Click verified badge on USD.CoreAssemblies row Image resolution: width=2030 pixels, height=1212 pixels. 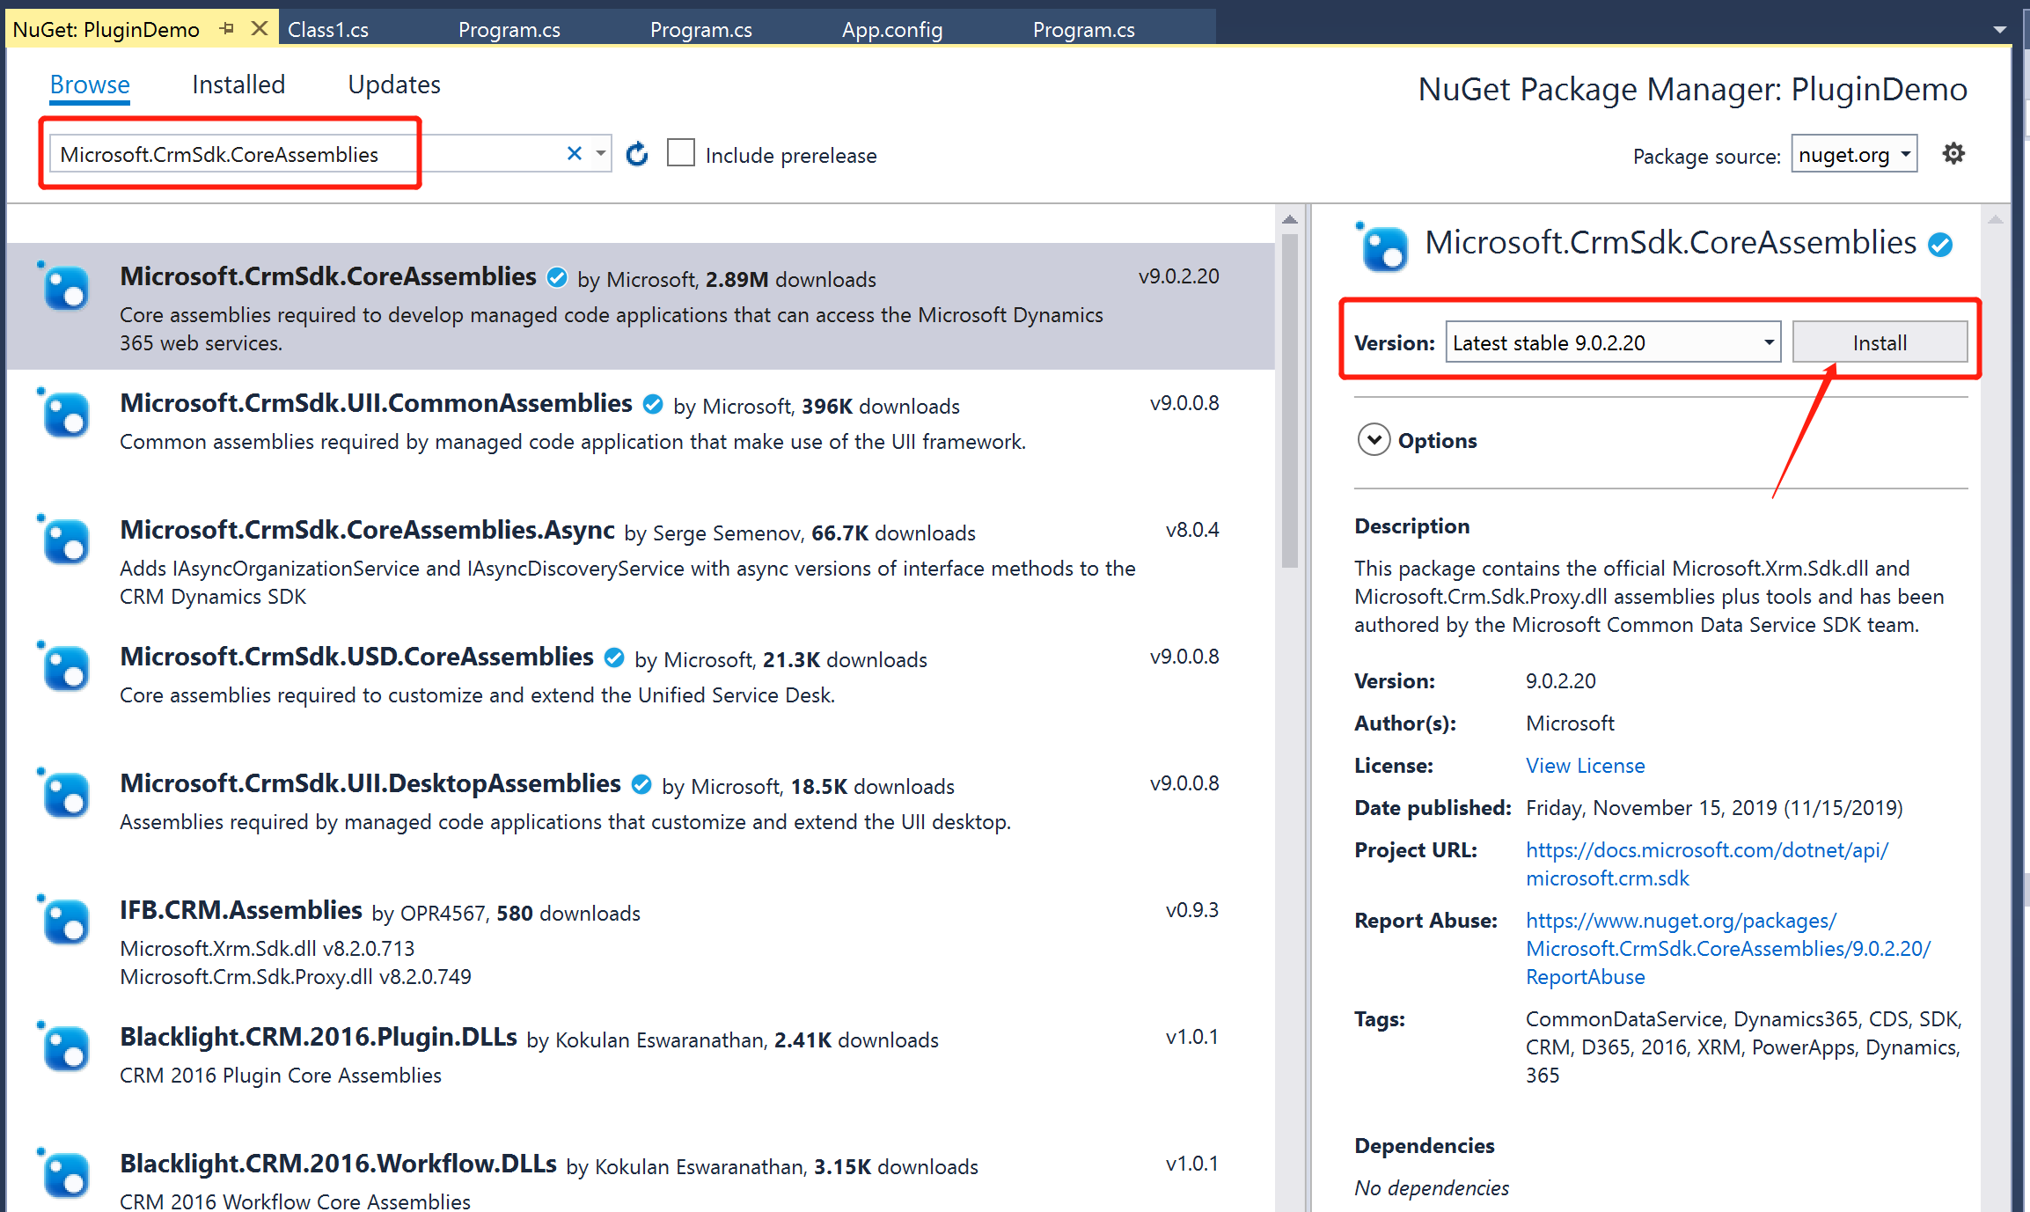coord(614,658)
